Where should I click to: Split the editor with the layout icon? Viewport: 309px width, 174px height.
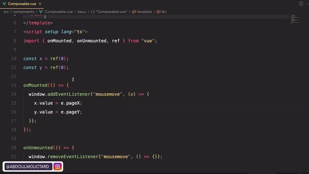tap(301, 3)
